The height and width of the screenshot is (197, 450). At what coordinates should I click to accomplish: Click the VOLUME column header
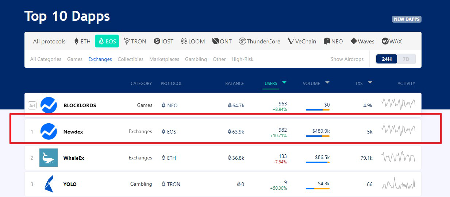coord(311,84)
